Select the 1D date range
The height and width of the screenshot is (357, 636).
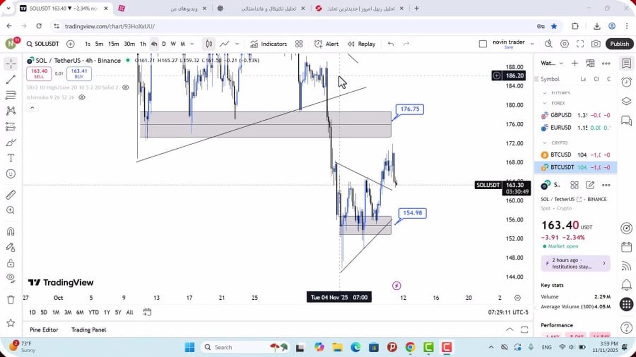click(x=32, y=313)
